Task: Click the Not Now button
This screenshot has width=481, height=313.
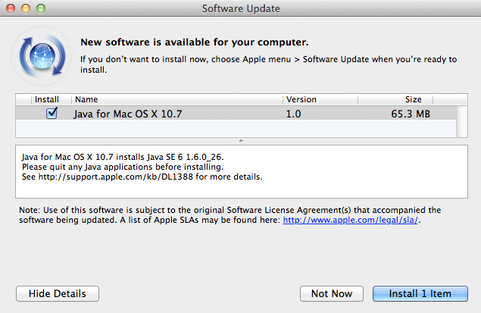Action: click(x=332, y=293)
